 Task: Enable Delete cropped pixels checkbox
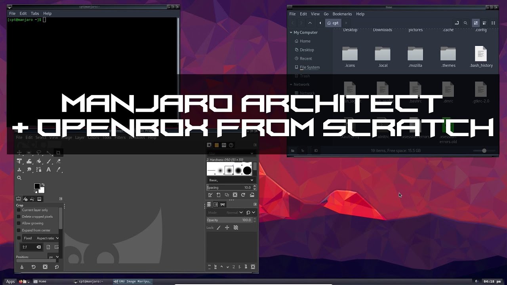[x=18, y=217]
